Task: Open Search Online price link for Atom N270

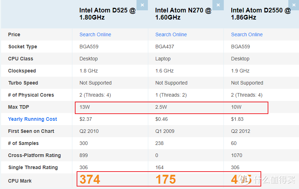Action: [171, 34]
